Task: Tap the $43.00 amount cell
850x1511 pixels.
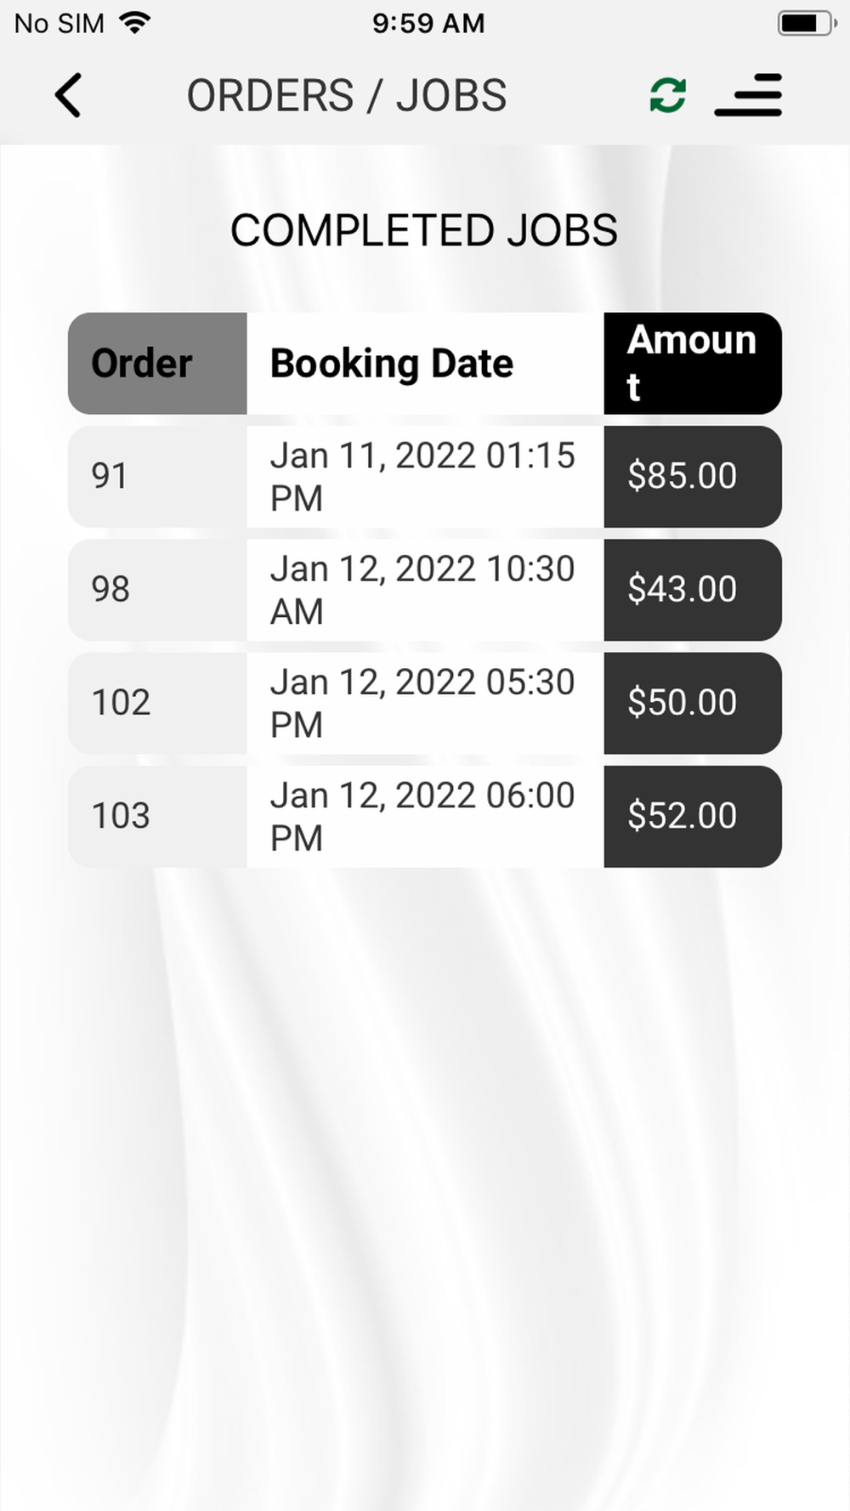Action: pos(693,590)
